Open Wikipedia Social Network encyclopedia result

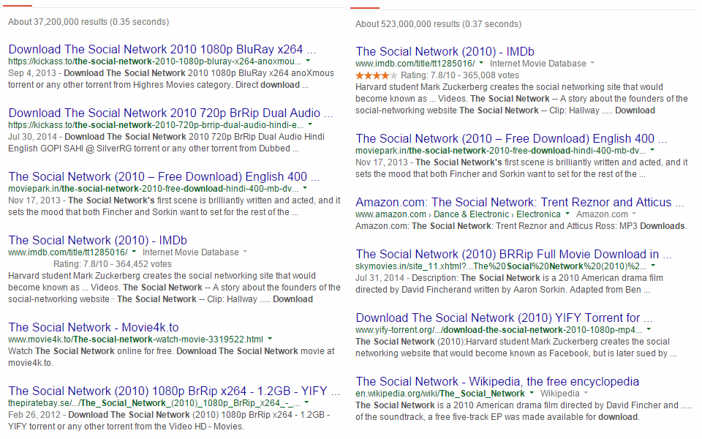click(x=497, y=381)
